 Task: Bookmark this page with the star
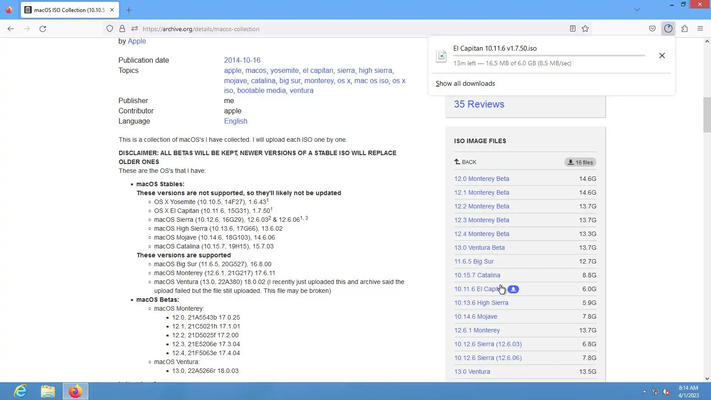(x=585, y=29)
